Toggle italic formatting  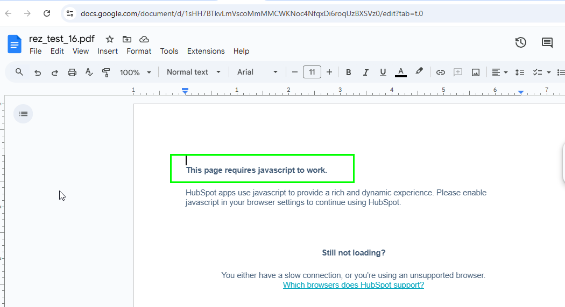tap(366, 72)
